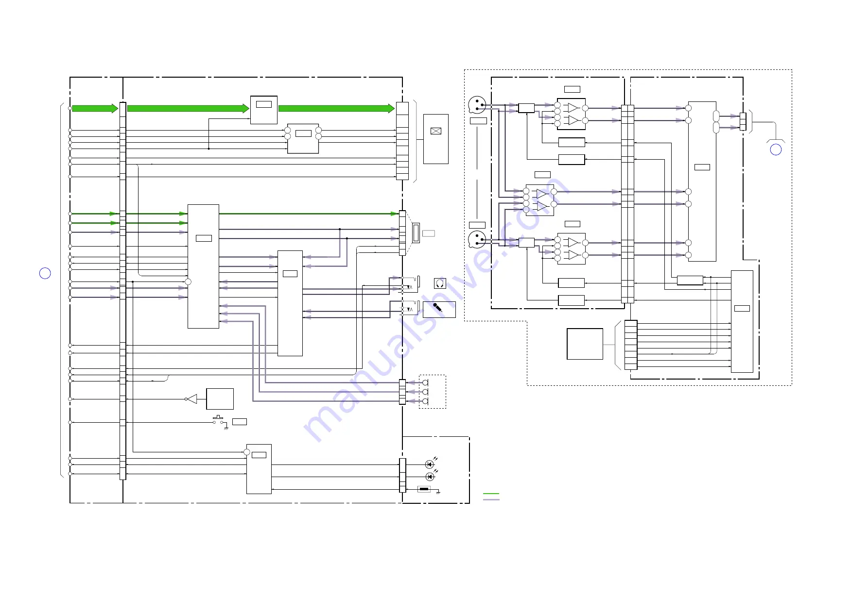Click the ten-pin connector beside empty square
Screen dimensions: 868x613
coord(631,345)
